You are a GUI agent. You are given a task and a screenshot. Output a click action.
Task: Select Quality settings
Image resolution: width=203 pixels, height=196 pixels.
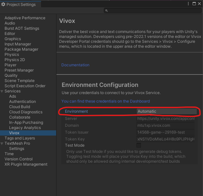tap(11, 75)
